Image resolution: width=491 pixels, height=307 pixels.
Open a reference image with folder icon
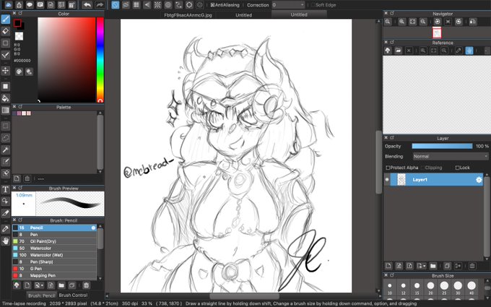pyautogui.click(x=398, y=51)
